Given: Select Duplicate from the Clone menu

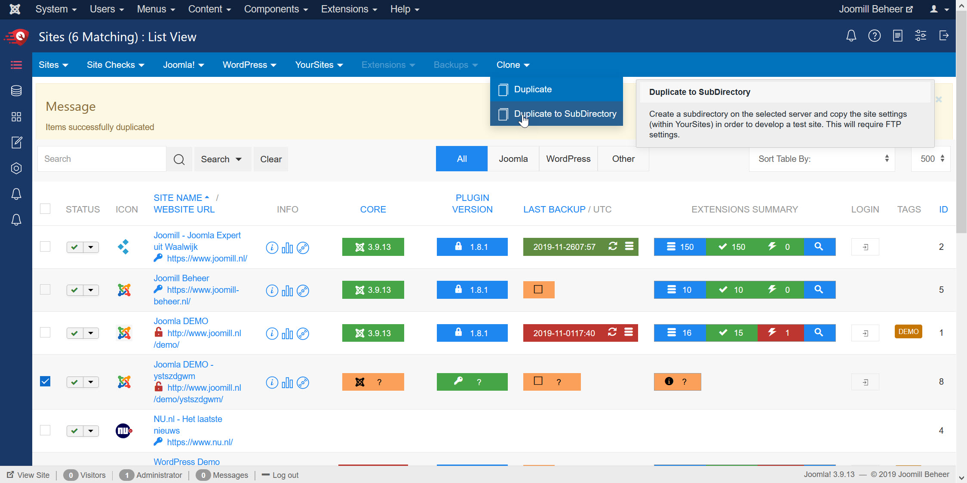Looking at the screenshot, I should pyautogui.click(x=532, y=89).
